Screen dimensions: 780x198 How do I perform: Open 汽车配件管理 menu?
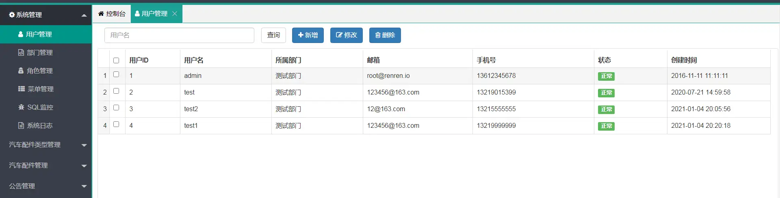point(46,166)
